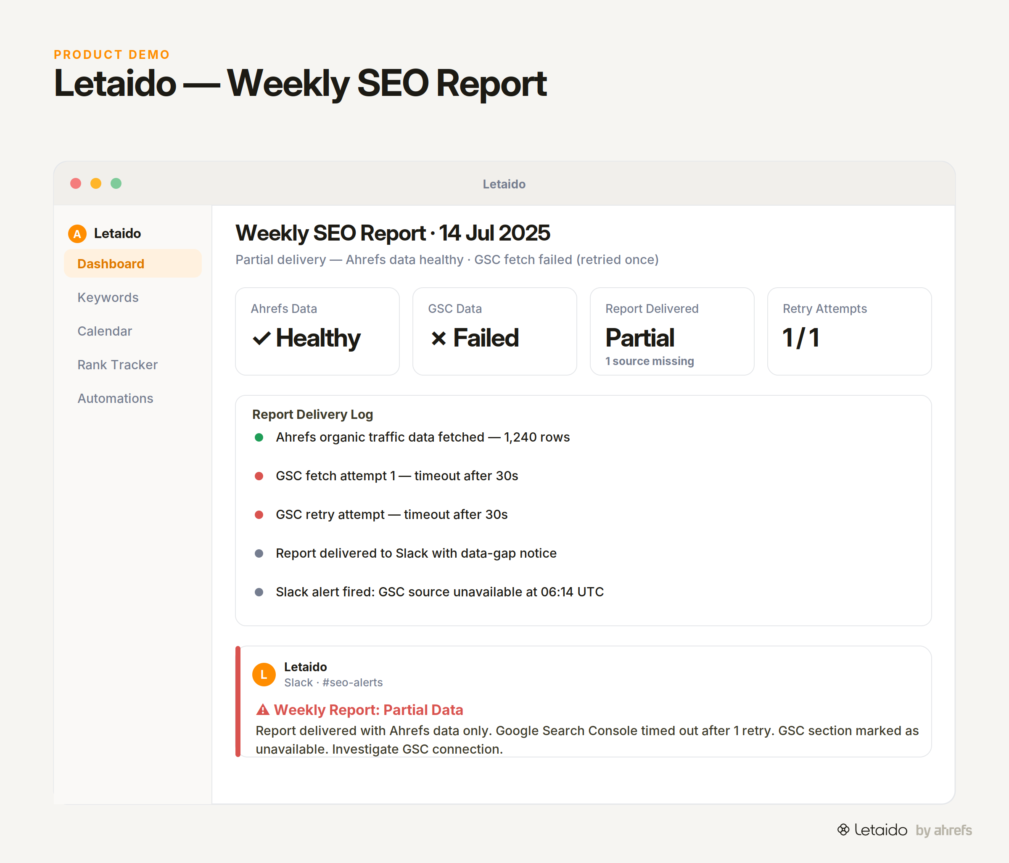The height and width of the screenshot is (863, 1009).
Task: Click the Letaido workspace name in sidebar
Action: coord(117,234)
